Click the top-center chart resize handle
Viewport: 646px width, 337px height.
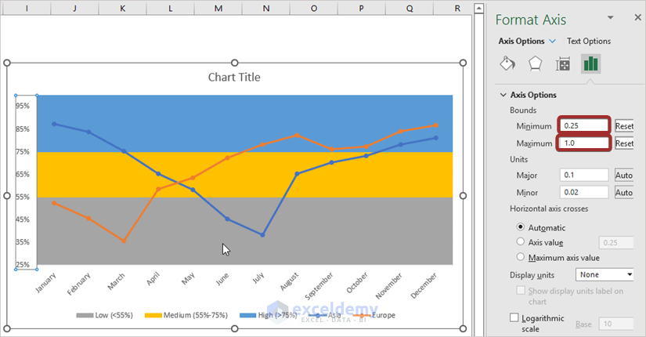pyautogui.click(x=234, y=63)
